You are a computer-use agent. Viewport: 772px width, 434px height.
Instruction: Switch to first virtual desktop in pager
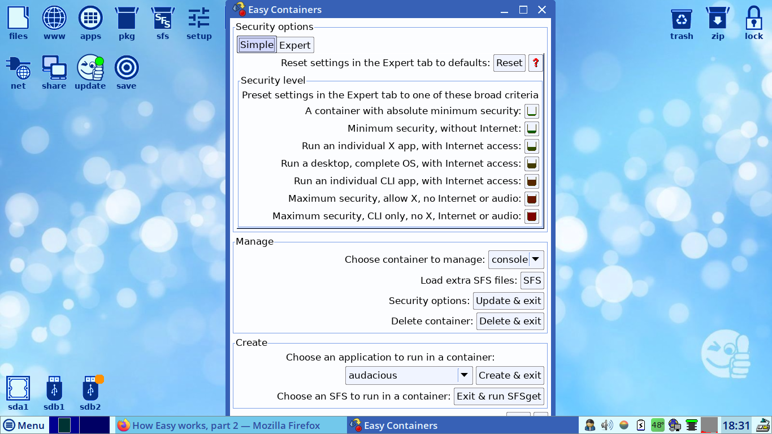[64, 425]
